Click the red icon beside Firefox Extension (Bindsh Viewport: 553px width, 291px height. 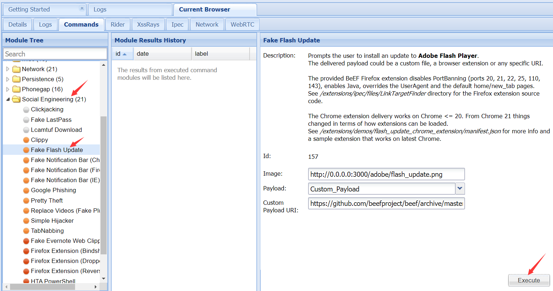pyautogui.click(x=26, y=251)
